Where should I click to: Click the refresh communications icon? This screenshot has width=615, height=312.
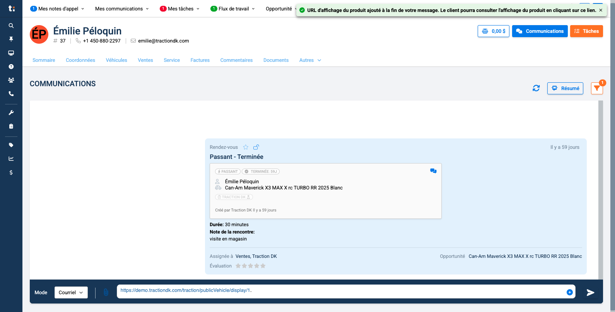point(536,88)
